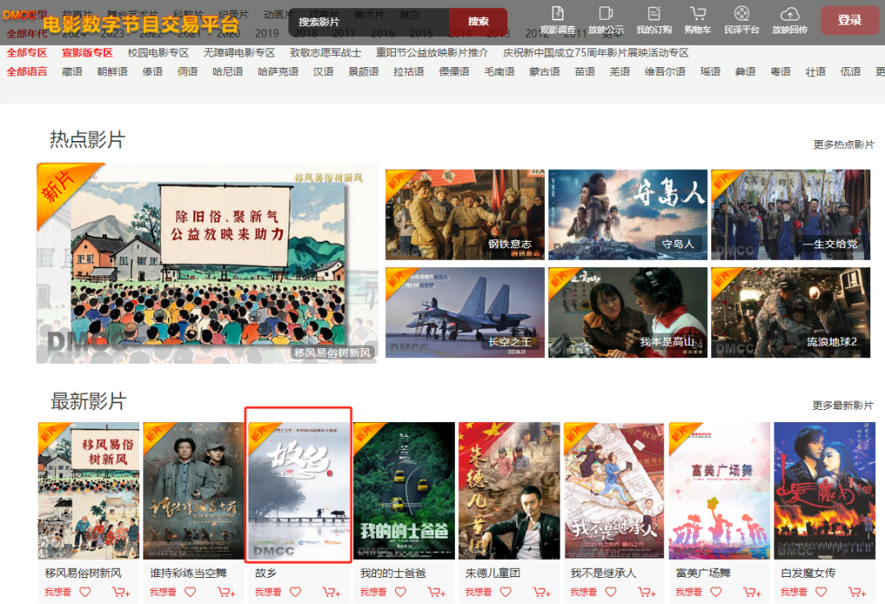Select the 无障碍电影专区 filter
The height and width of the screenshot is (604, 885).
tap(238, 53)
